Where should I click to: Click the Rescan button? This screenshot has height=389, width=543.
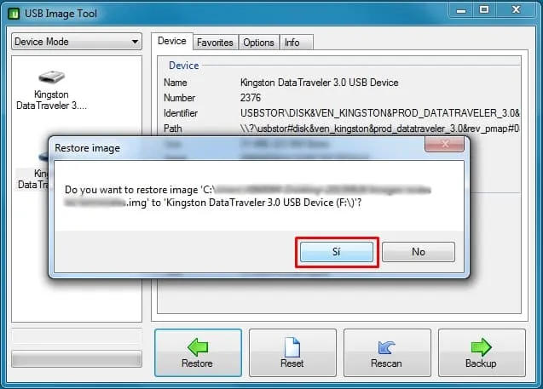pyautogui.click(x=387, y=352)
